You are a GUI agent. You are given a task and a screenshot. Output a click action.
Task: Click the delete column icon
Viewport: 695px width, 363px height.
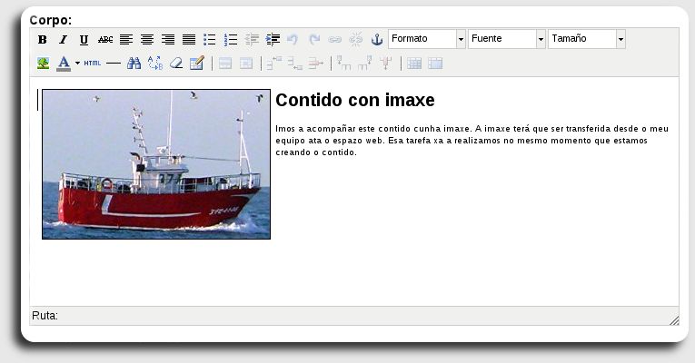pyautogui.click(x=386, y=64)
